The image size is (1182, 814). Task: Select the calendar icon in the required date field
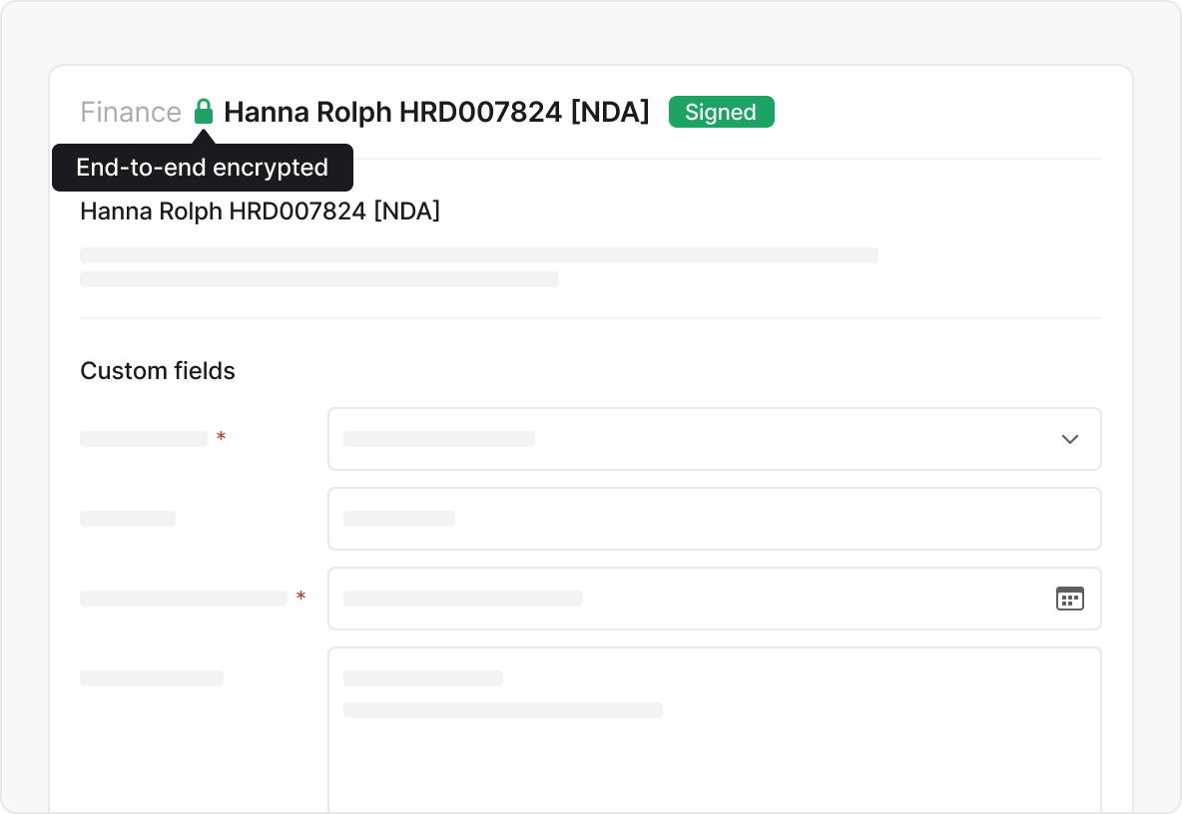1069,599
